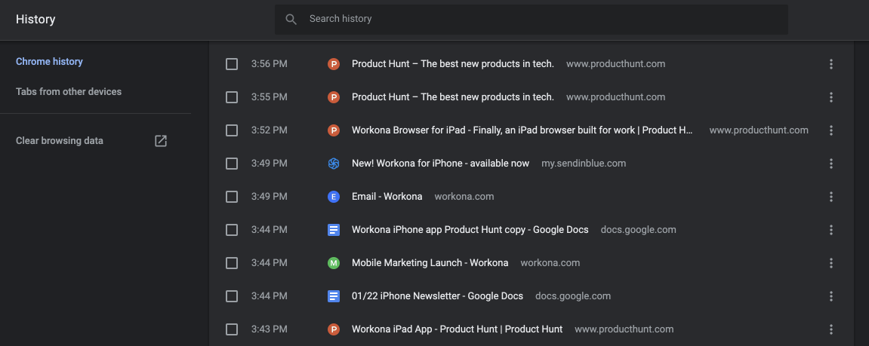Check the Workona iPhone app Product Hunt copy row
The height and width of the screenshot is (346, 869).
(x=232, y=231)
